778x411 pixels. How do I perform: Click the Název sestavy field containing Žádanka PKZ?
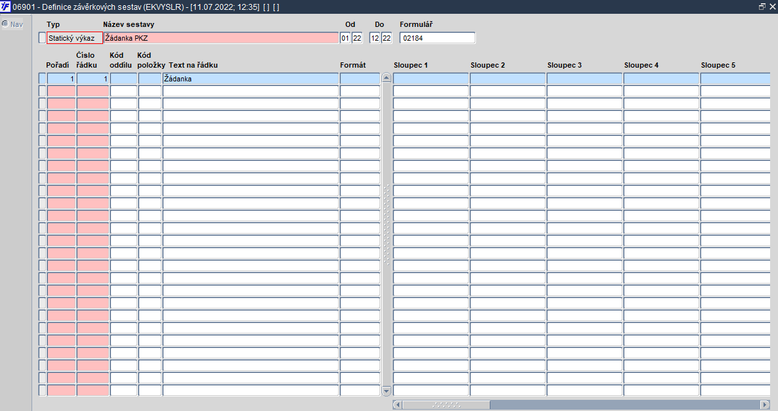point(221,37)
